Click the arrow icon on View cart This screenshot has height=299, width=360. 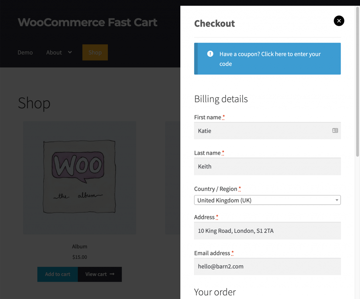click(x=112, y=274)
